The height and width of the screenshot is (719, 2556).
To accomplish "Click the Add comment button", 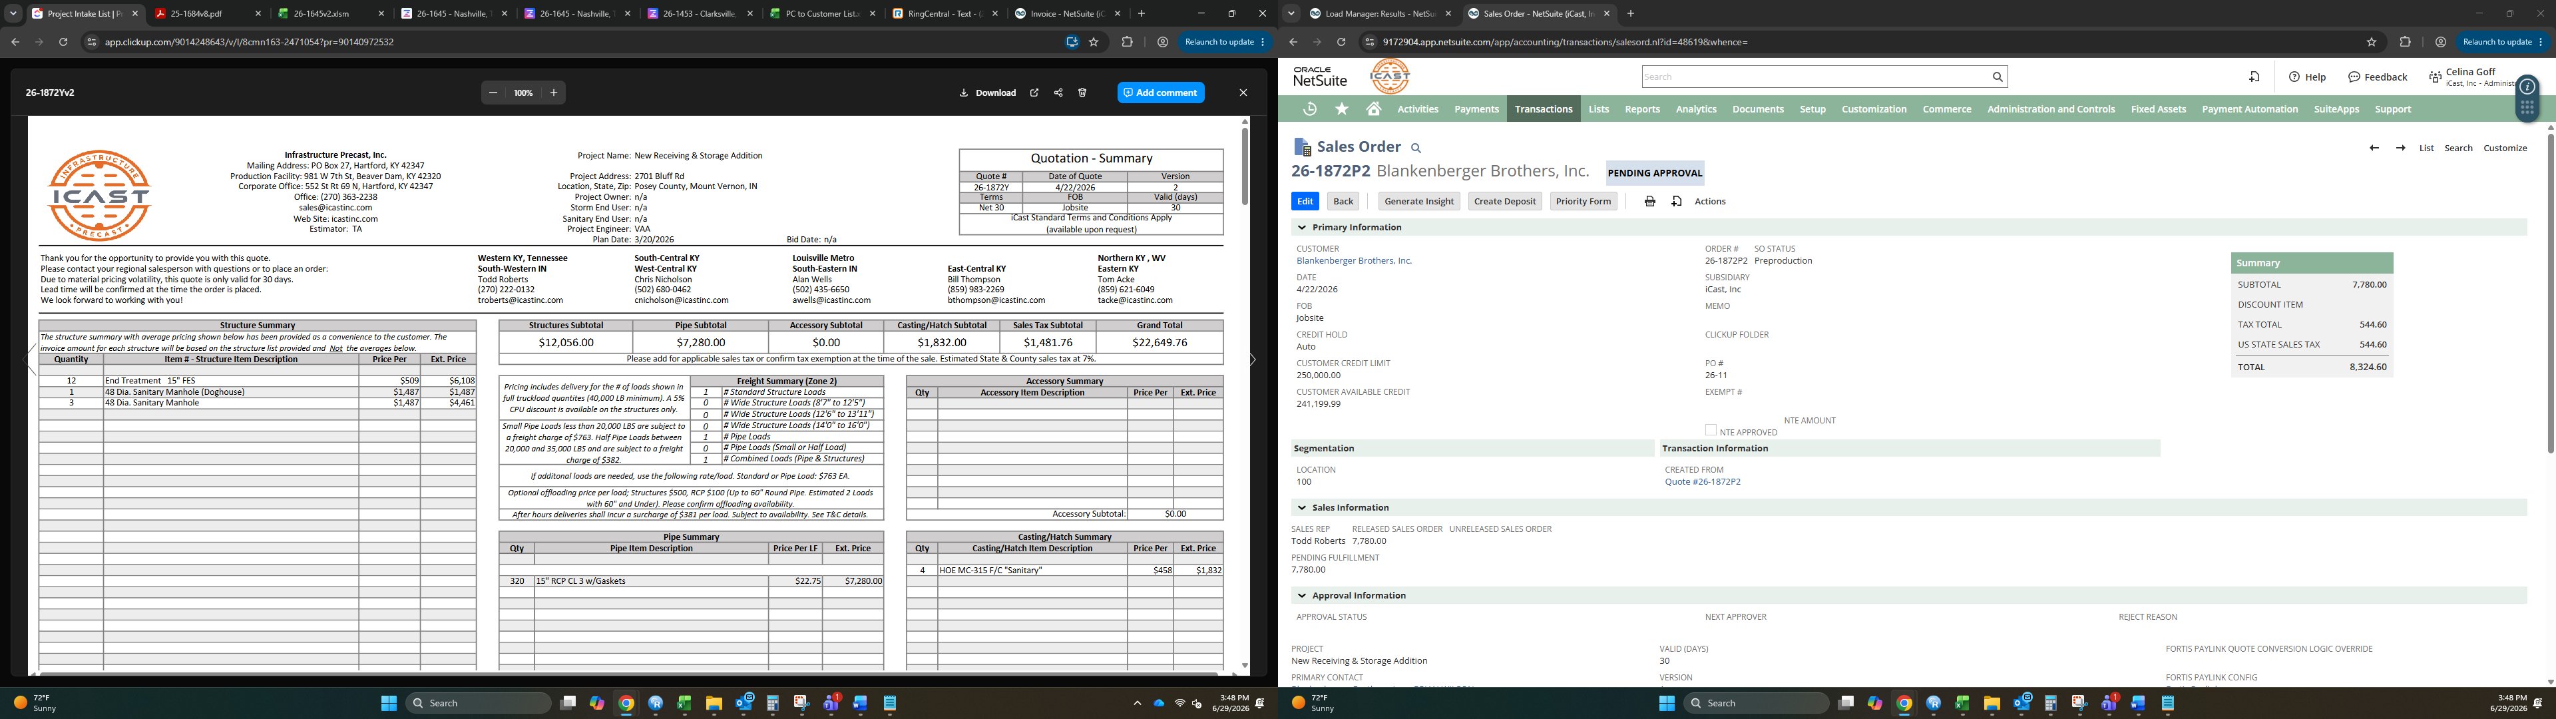I will coord(1161,93).
